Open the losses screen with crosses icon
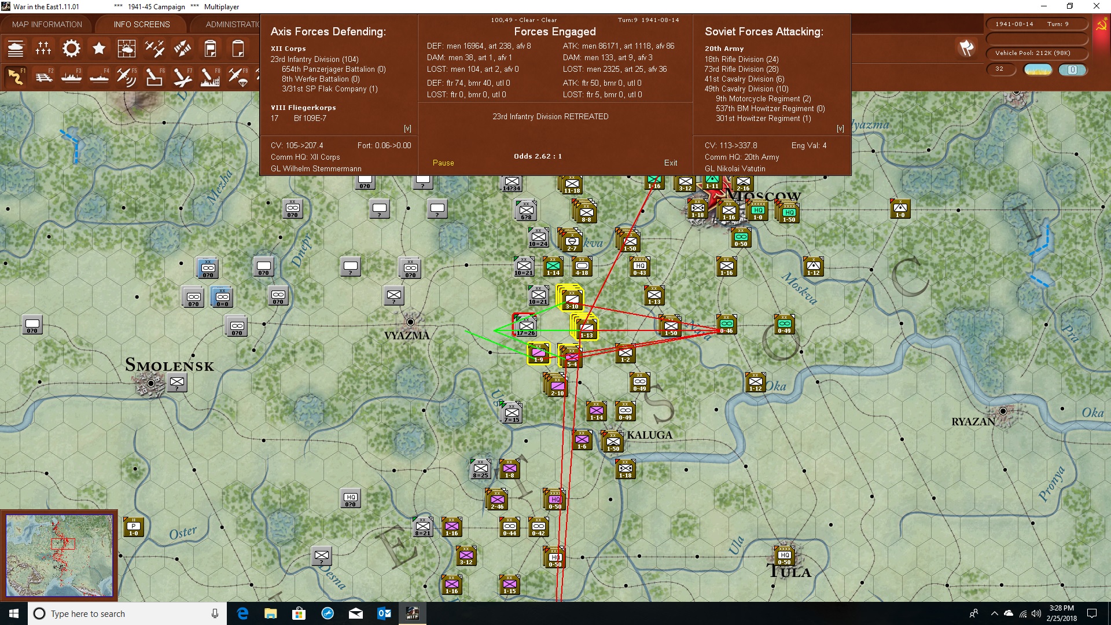Image resolution: width=1111 pixels, height=625 pixels. (x=43, y=49)
